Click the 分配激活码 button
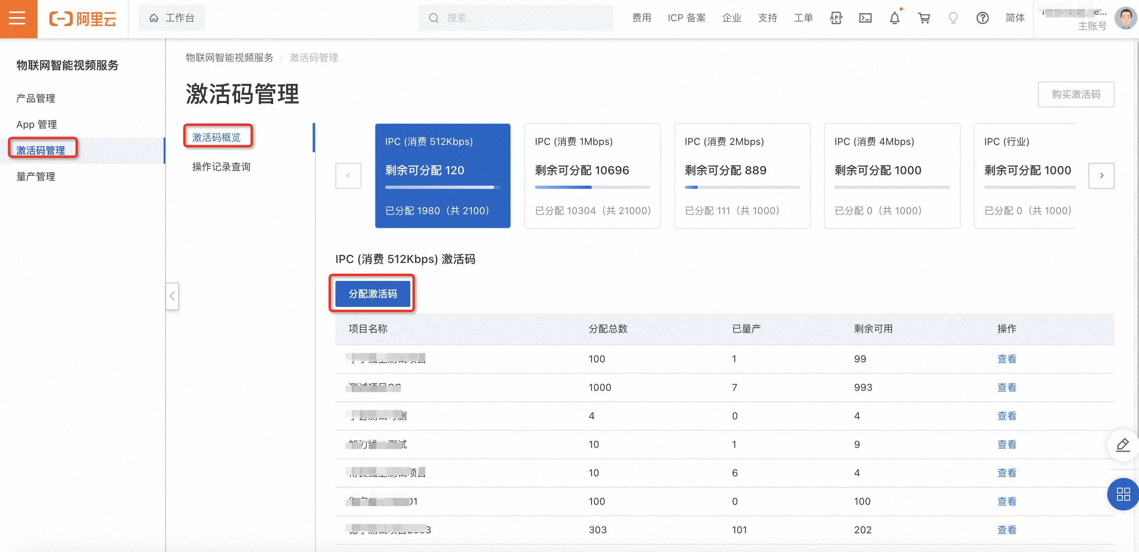 (x=372, y=294)
